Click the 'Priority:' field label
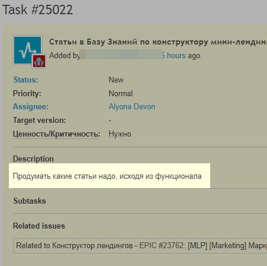This screenshot has height=266, width=267. tap(27, 93)
